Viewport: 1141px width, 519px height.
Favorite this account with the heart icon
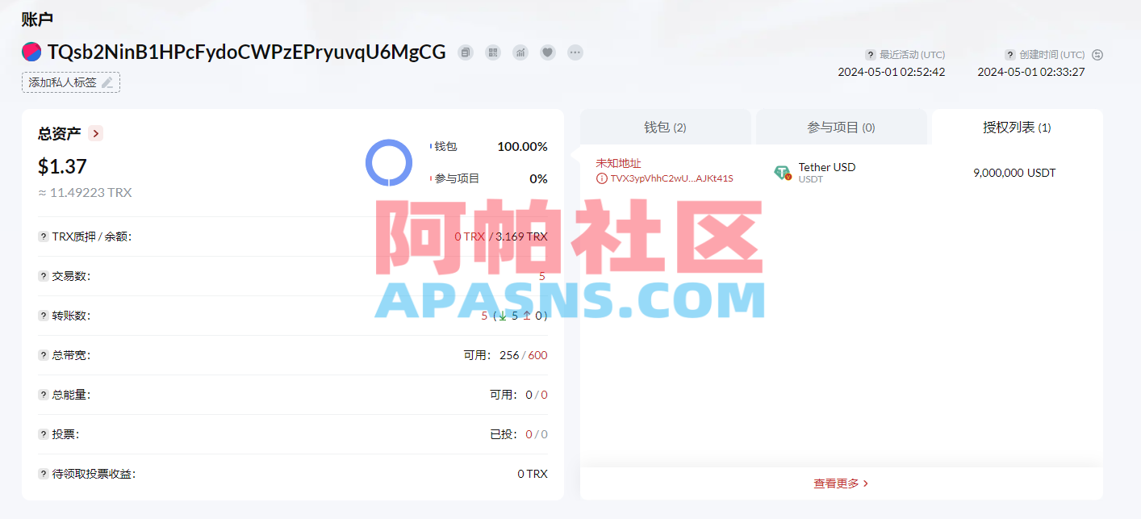pos(547,52)
